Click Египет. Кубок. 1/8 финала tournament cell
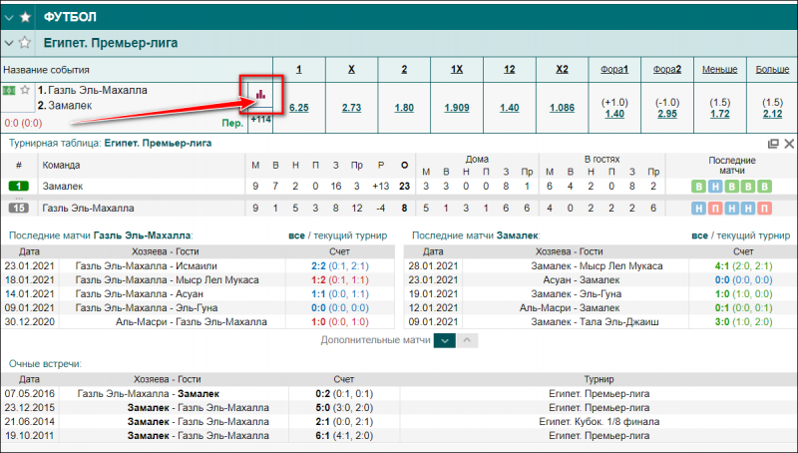This screenshot has width=798, height=453. (599, 422)
